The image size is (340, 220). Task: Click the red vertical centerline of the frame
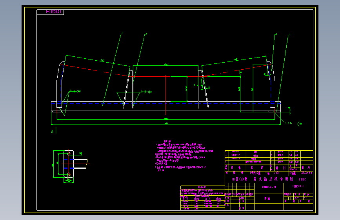165,95
